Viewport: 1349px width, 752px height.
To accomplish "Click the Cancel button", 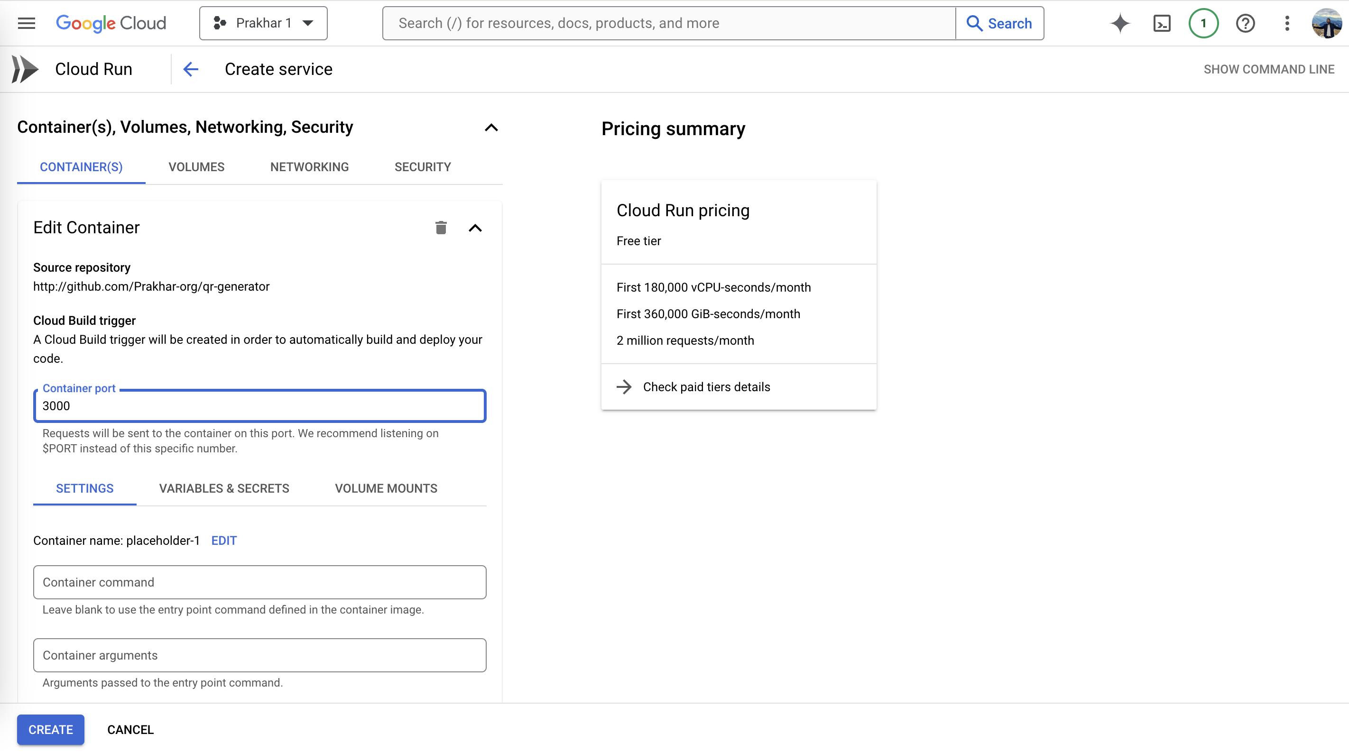I will (x=130, y=729).
